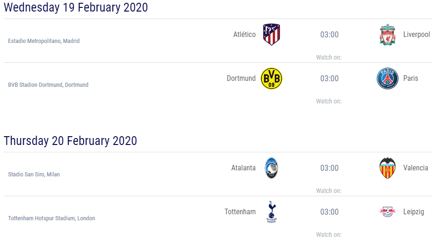Select the Dortmund team name
Image resolution: width=432 pixels, height=241 pixels.
coord(241,78)
